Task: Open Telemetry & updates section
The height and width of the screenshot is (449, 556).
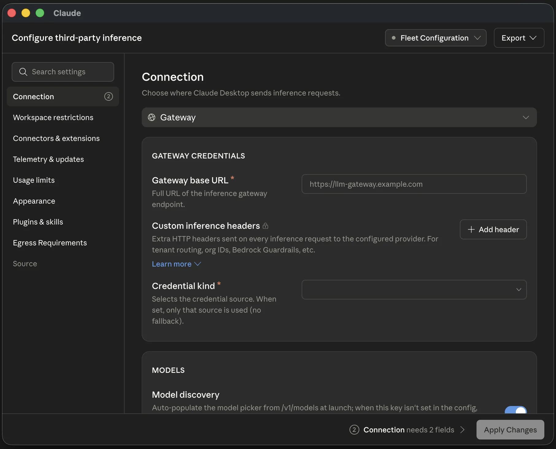Action: [63, 159]
